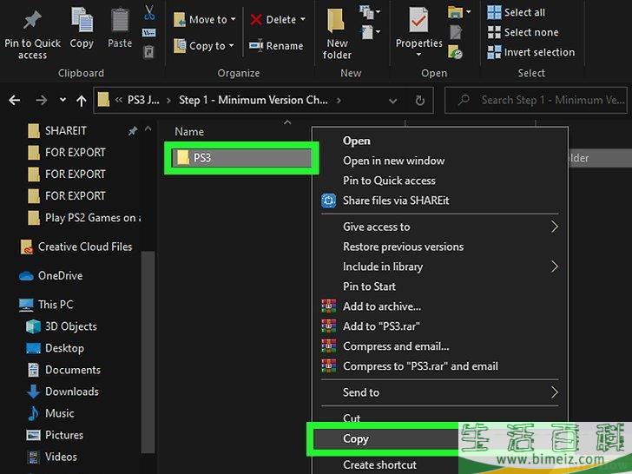The width and height of the screenshot is (632, 474).
Task: Choose Restore previous versions
Action: (403, 247)
